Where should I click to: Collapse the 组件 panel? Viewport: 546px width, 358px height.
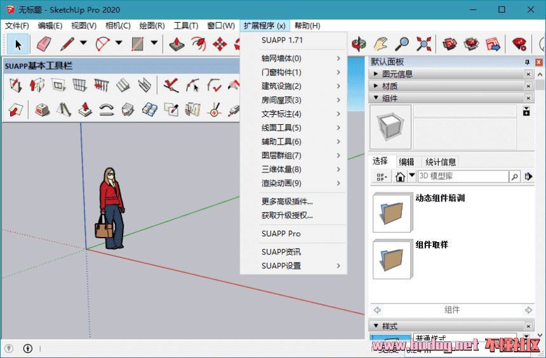pos(376,98)
